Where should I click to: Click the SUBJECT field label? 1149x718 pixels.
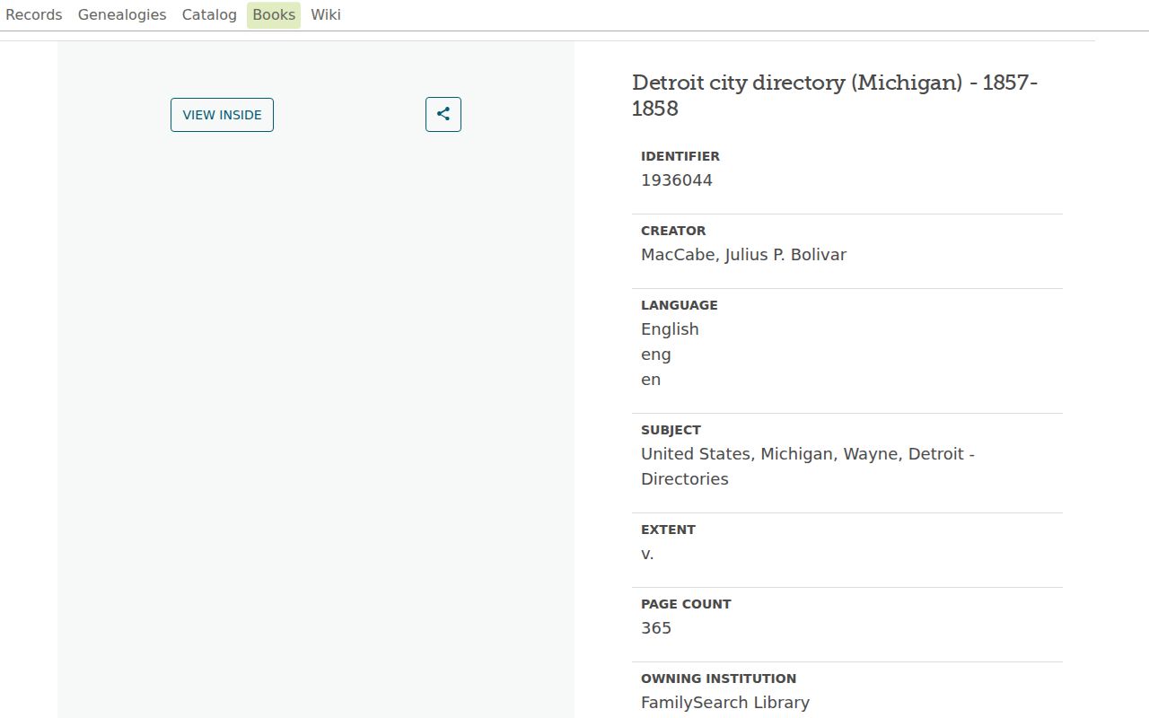click(x=671, y=430)
